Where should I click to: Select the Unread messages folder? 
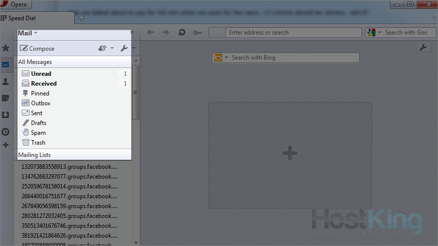41,74
